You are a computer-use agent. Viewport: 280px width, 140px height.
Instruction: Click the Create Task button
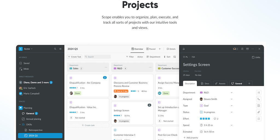click(74, 57)
